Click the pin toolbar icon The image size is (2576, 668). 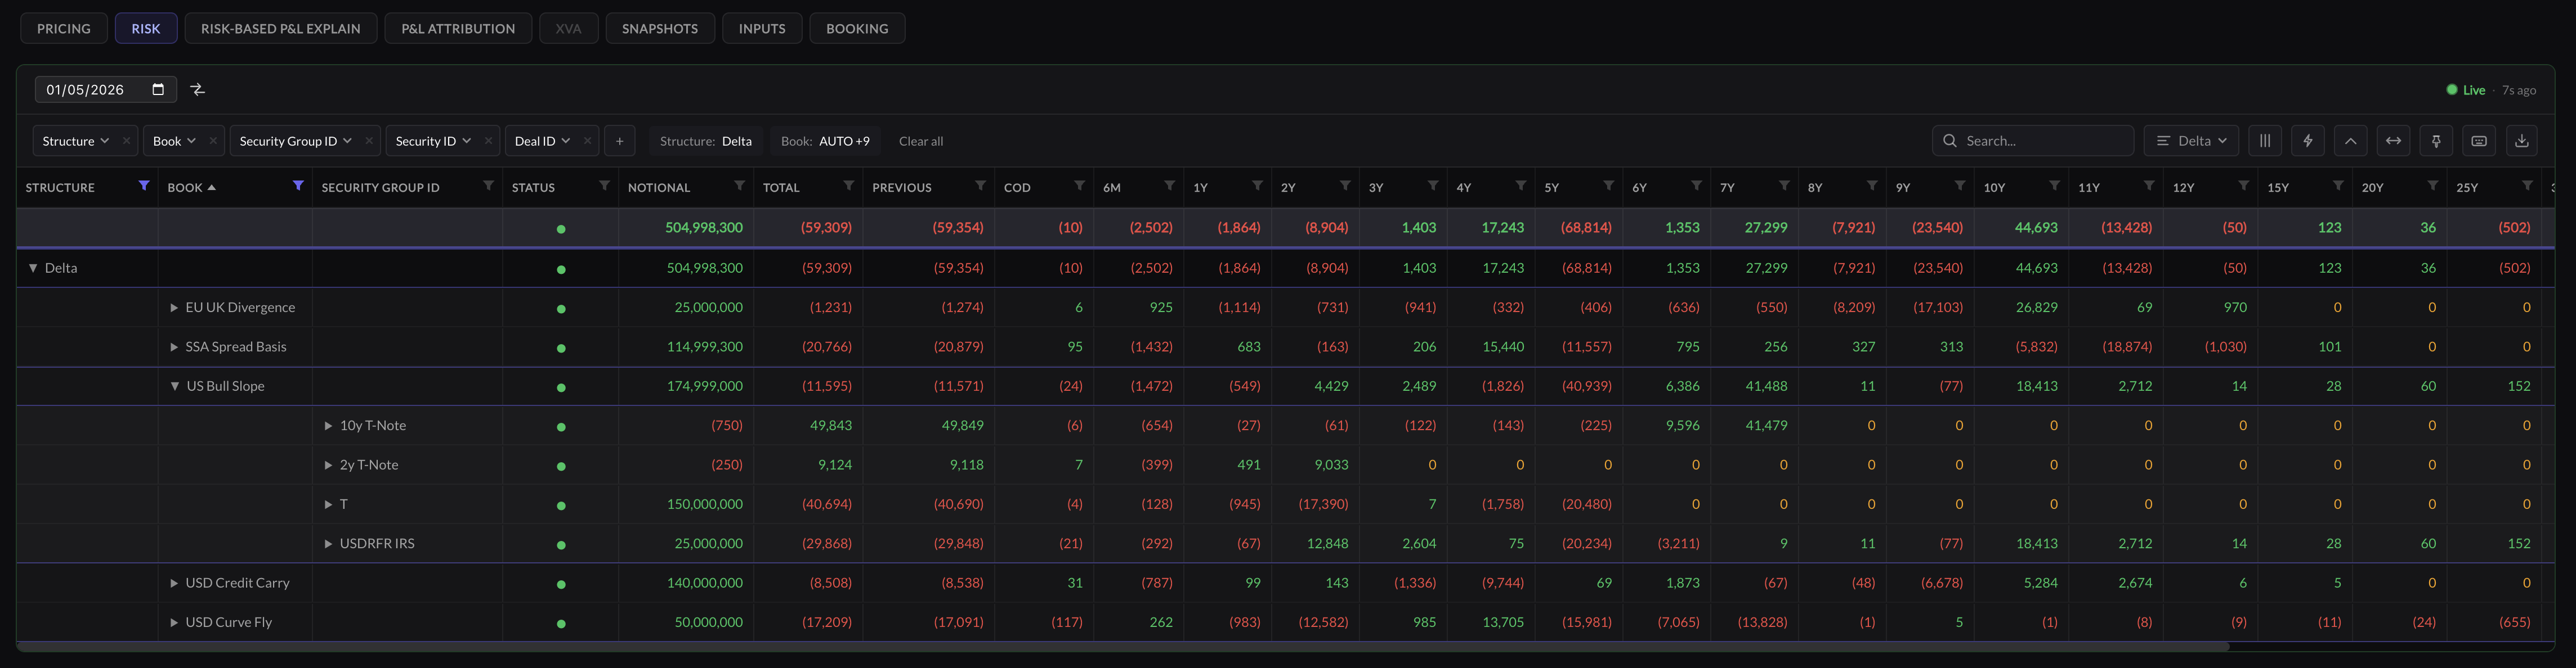pyautogui.click(x=2437, y=141)
